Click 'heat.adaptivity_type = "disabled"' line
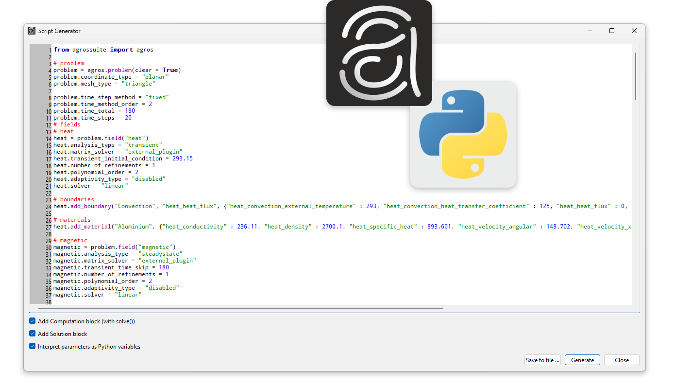 point(109,179)
